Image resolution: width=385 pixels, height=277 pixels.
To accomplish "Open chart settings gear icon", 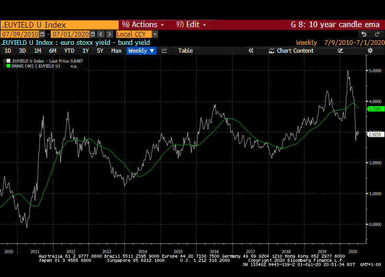I will (x=370, y=51).
